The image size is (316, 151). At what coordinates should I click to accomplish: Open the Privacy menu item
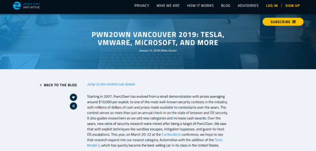click(x=142, y=6)
